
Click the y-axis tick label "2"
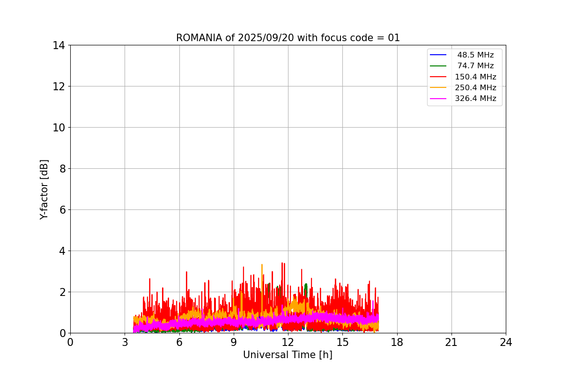pos(62,292)
